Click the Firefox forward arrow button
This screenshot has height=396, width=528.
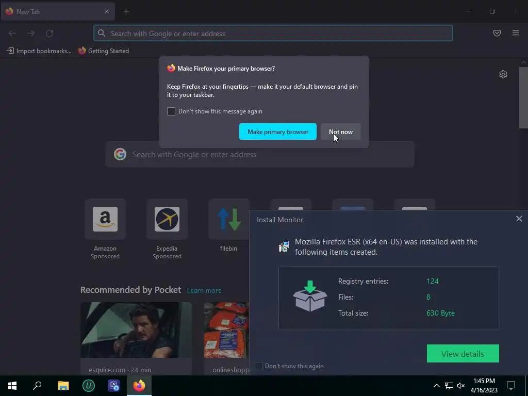pos(31,34)
